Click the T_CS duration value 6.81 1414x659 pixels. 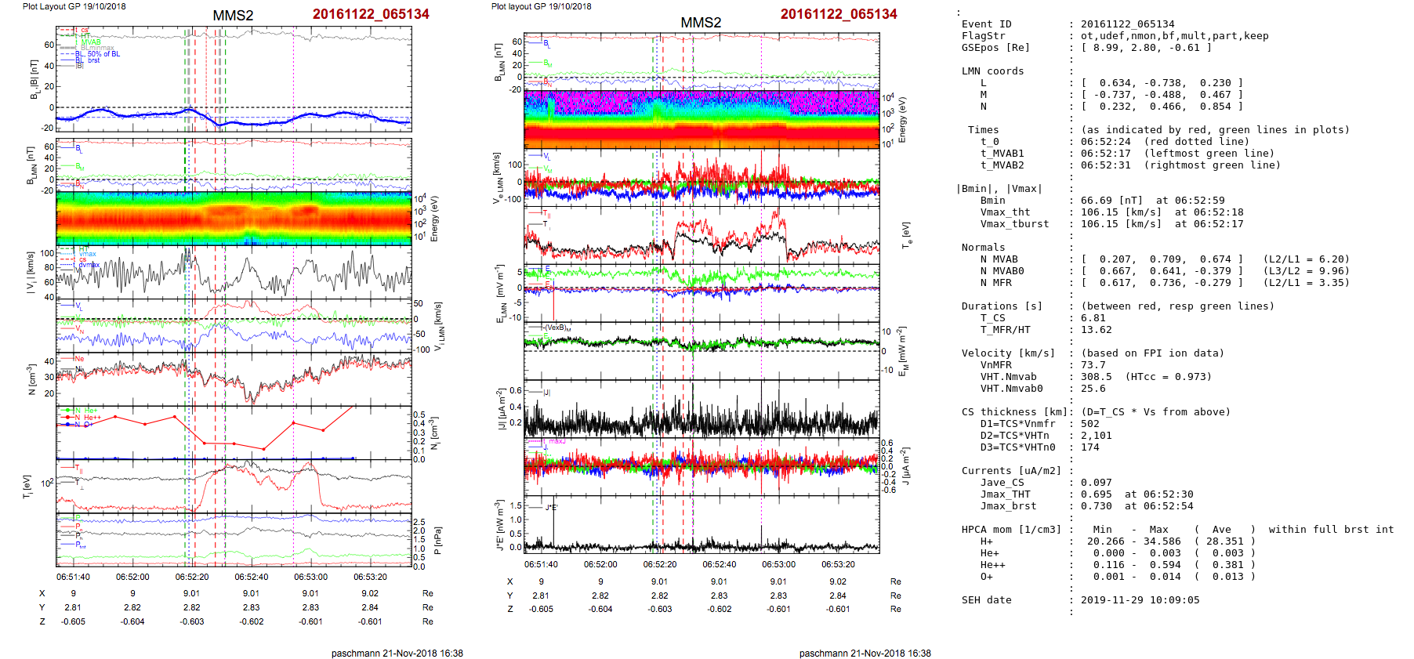[x=1093, y=318]
